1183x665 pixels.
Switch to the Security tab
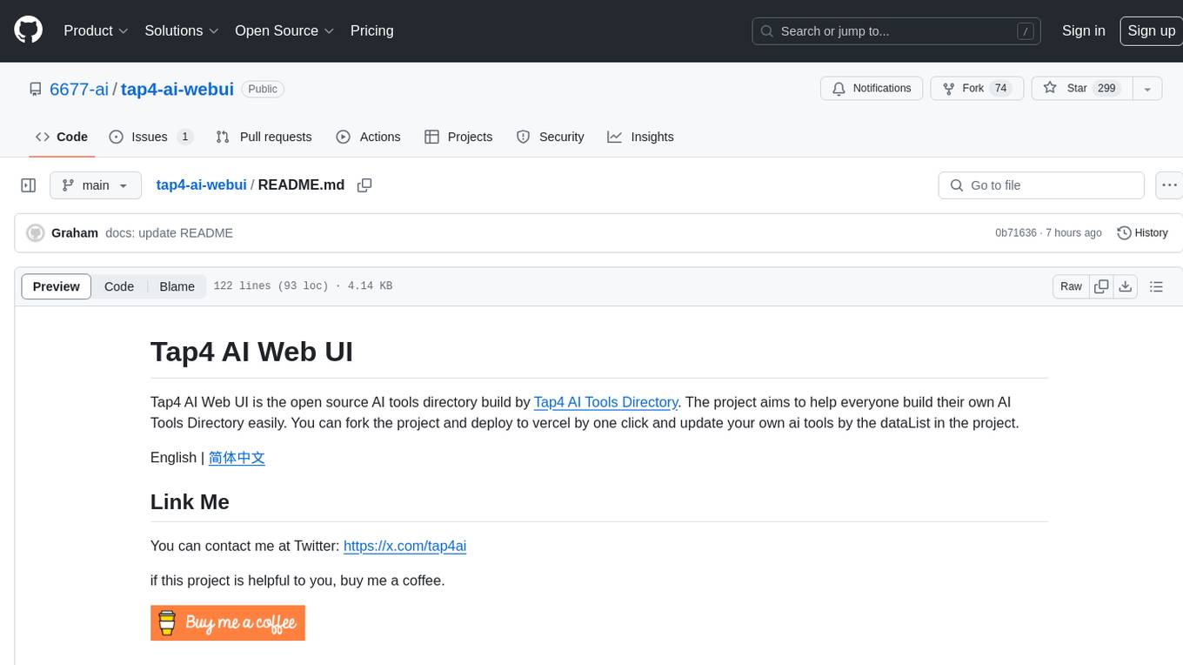click(550, 137)
